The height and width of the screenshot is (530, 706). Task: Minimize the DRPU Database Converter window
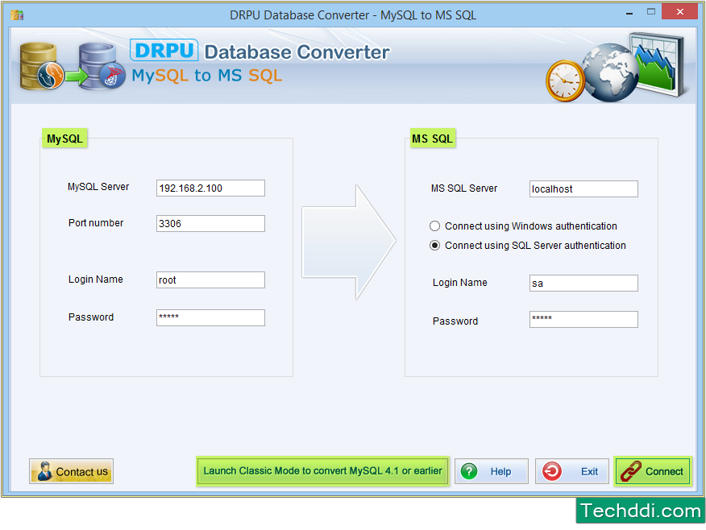click(629, 13)
